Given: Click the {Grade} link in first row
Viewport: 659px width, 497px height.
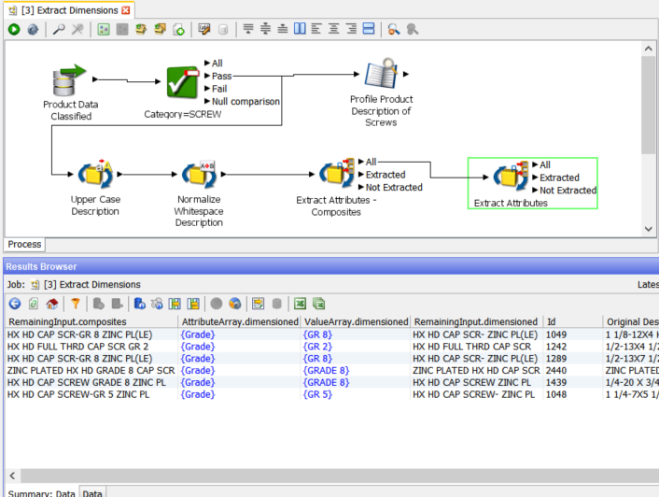Looking at the screenshot, I should pos(198,334).
